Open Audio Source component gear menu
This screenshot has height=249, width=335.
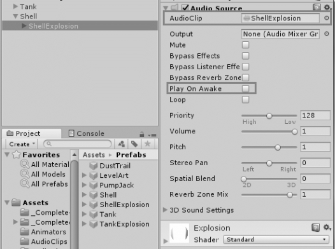327,8
